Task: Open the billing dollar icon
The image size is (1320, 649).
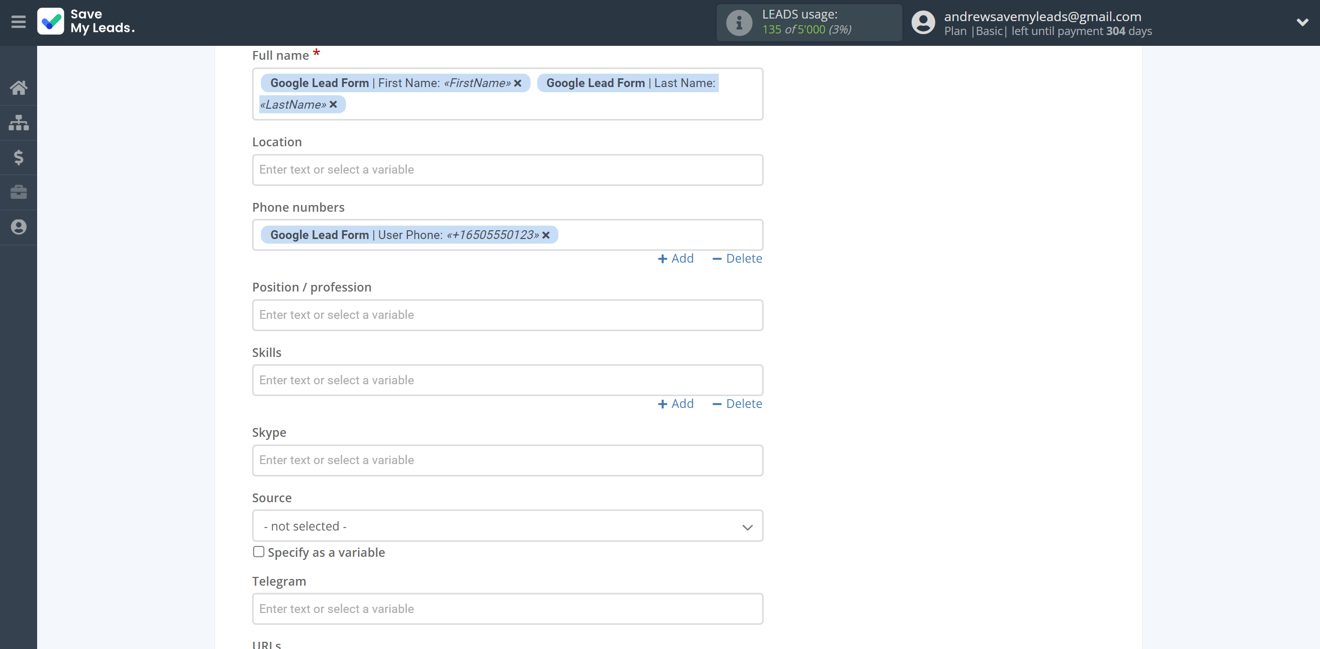Action: click(19, 157)
